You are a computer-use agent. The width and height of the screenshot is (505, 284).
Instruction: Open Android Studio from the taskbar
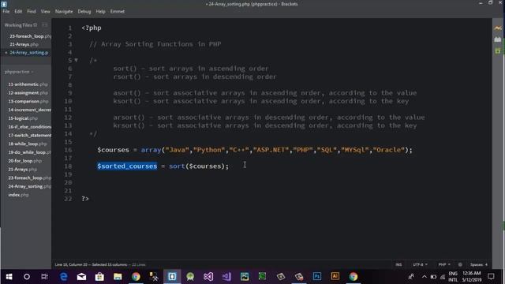pos(190,277)
